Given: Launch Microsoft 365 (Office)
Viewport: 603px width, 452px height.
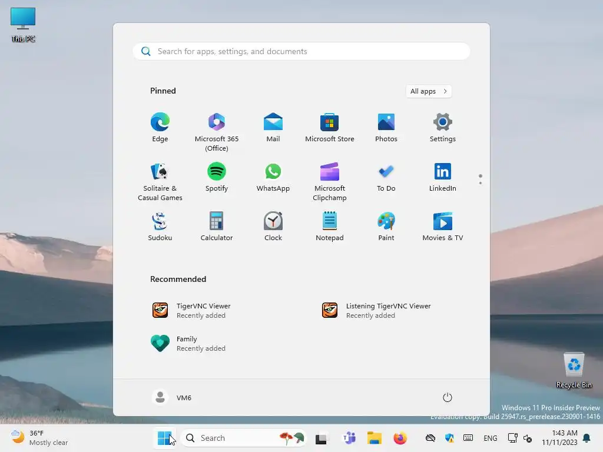Looking at the screenshot, I should click(x=217, y=132).
